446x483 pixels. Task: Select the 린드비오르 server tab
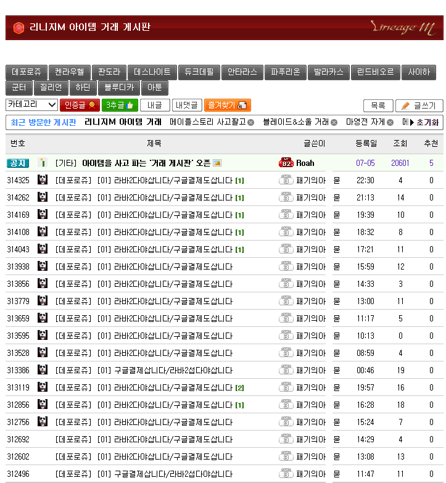[x=375, y=72]
